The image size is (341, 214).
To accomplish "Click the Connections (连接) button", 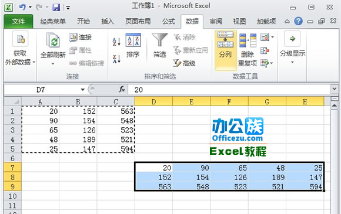I will pyautogui.click(x=80, y=37).
